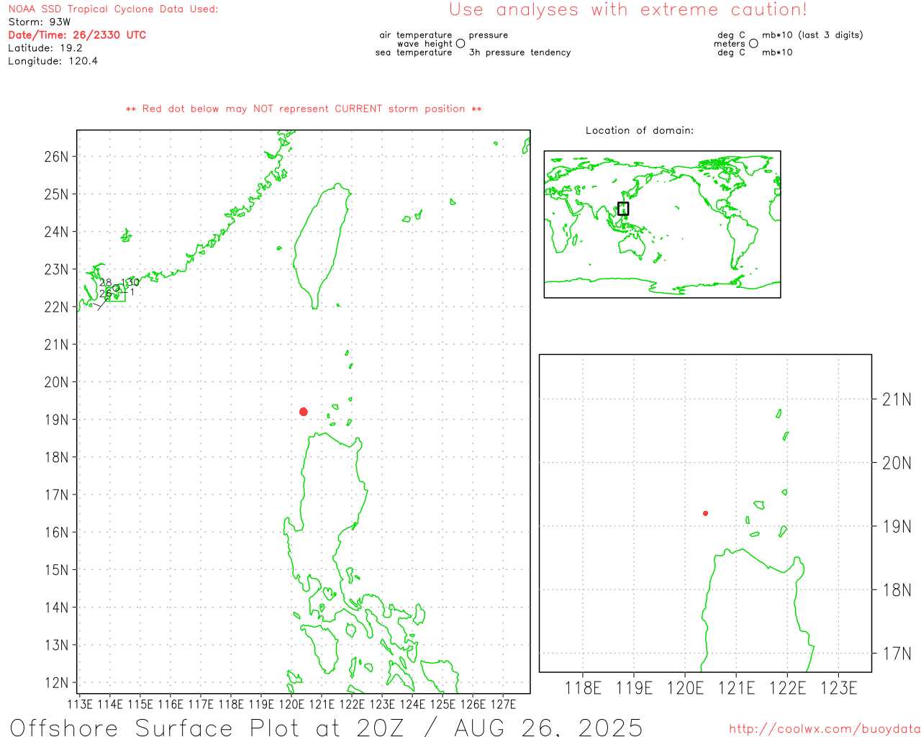This screenshot has width=921, height=737.
Task: Click the 'NOAA SSD Tropical Cyclone Data Used:' heading
Action: pyautogui.click(x=113, y=9)
